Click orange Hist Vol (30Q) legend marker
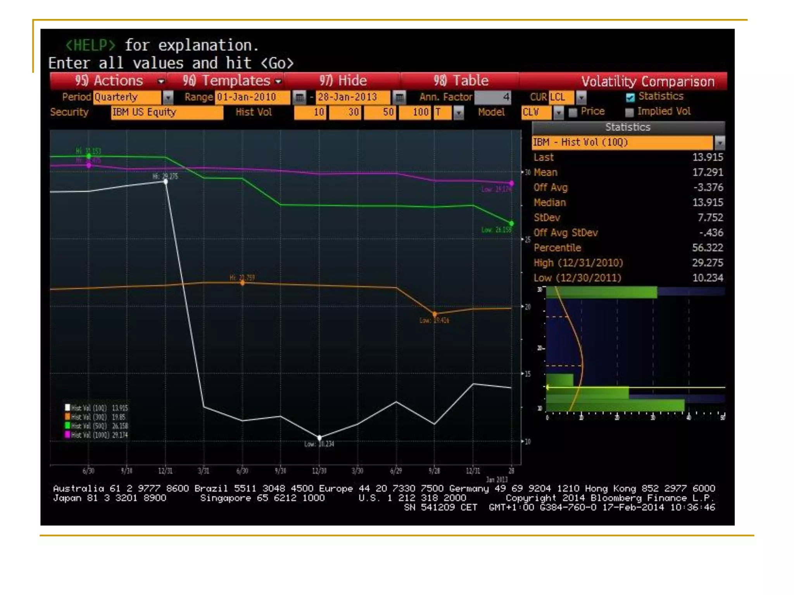 (67, 417)
